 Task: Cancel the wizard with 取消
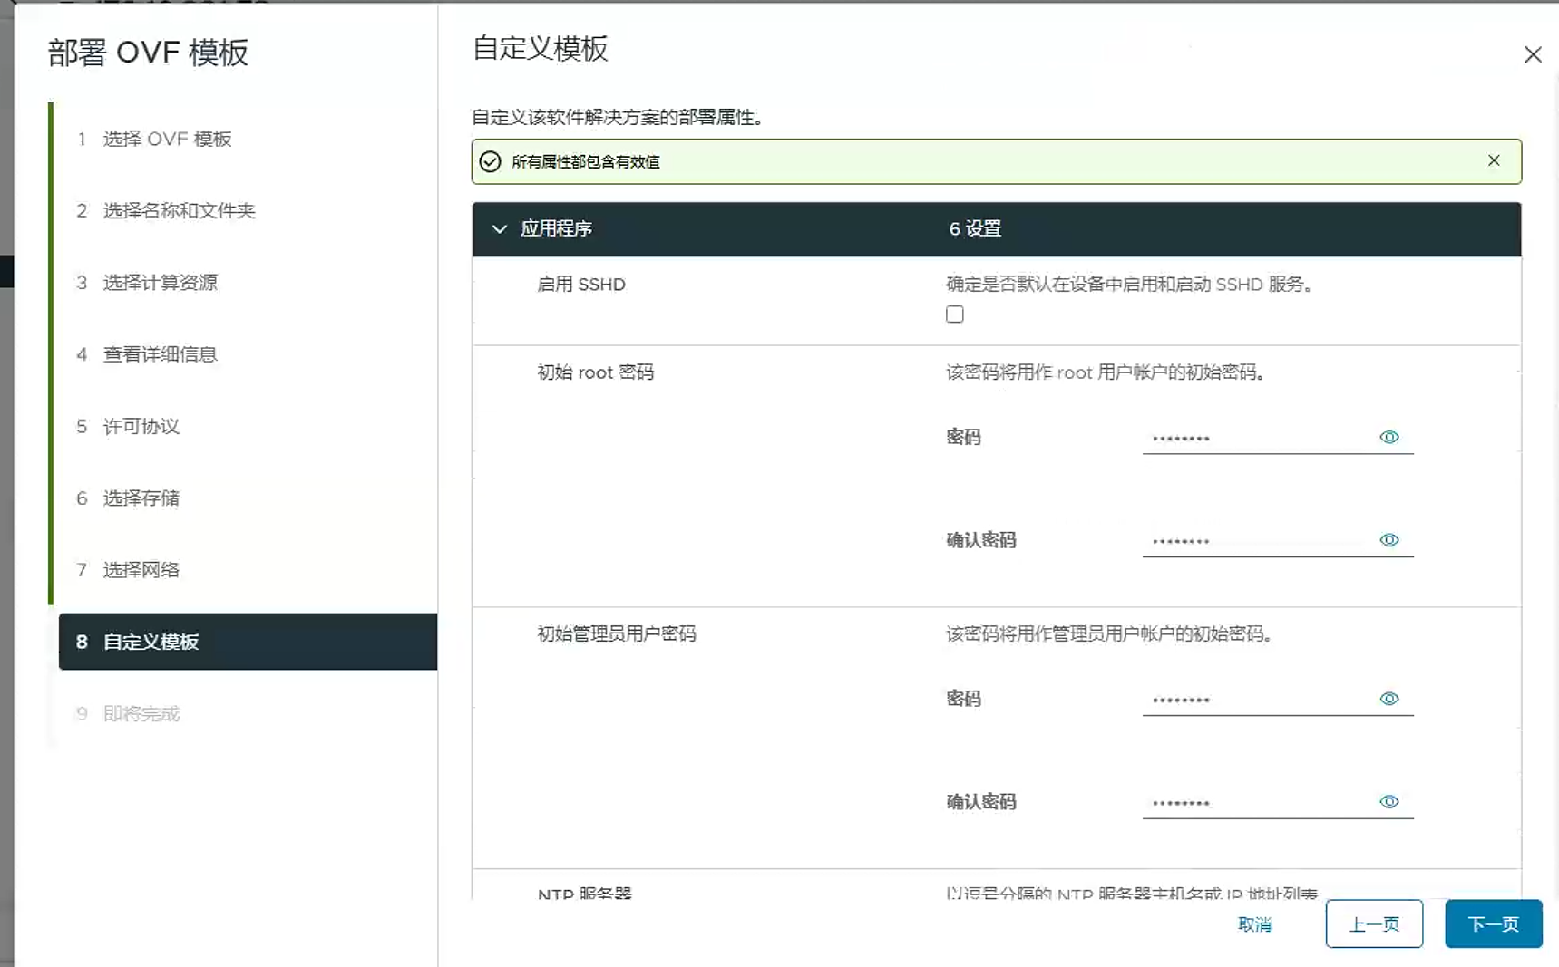coord(1254,924)
